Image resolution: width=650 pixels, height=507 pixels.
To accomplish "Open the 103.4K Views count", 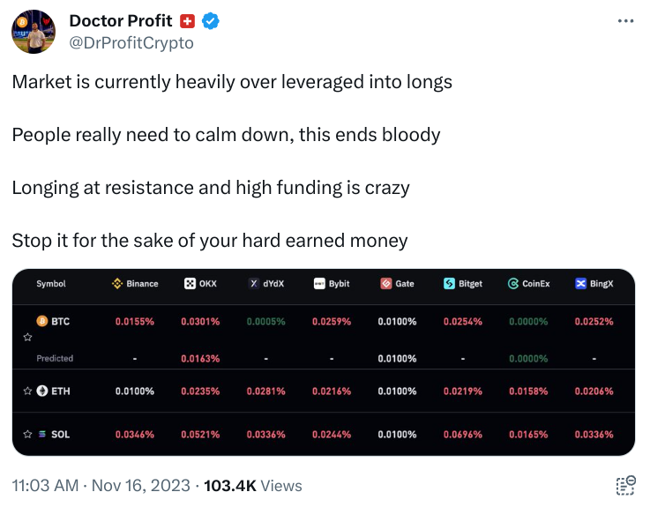I will click(253, 486).
